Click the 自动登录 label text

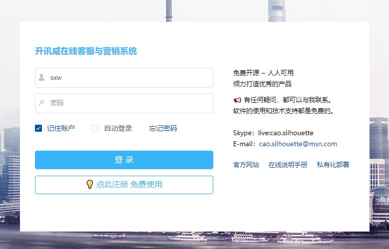[x=118, y=128]
